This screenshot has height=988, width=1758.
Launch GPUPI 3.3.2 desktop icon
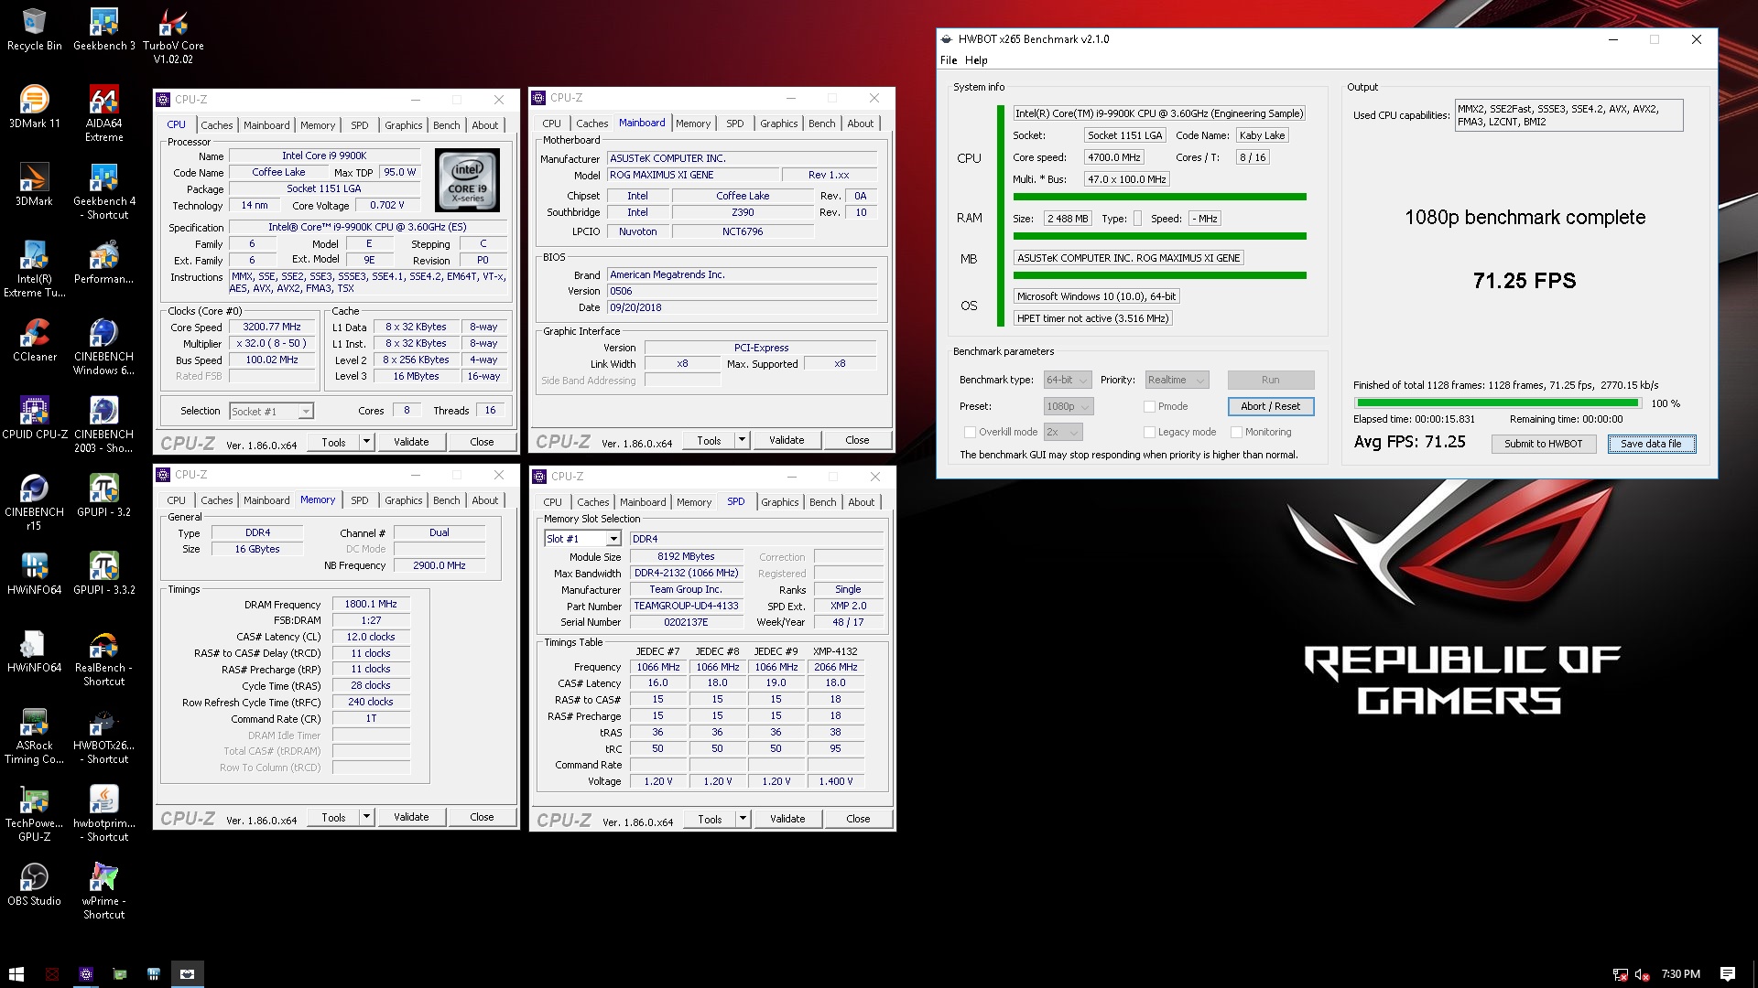(x=103, y=575)
